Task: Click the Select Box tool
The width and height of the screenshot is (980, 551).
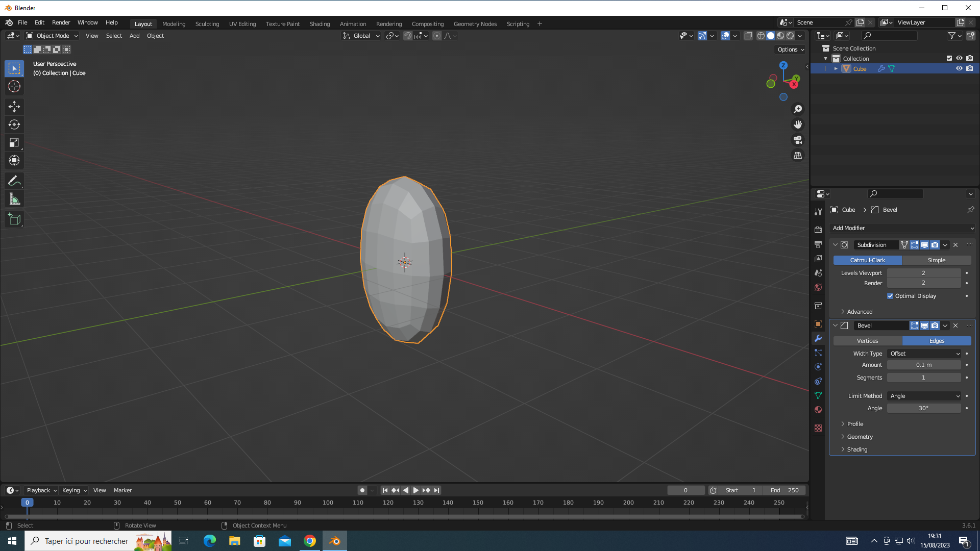Action: (14, 68)
